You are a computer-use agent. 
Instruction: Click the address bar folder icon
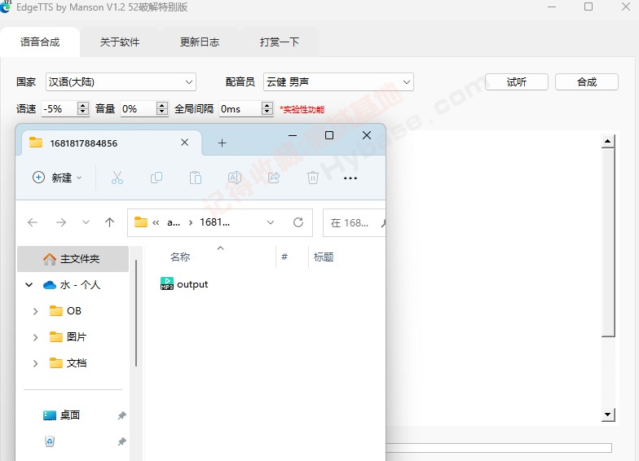(141, 222)
